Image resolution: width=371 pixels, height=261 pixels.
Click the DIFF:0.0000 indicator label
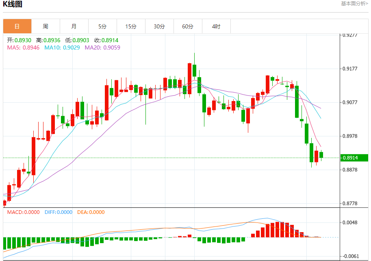point(59,212)
